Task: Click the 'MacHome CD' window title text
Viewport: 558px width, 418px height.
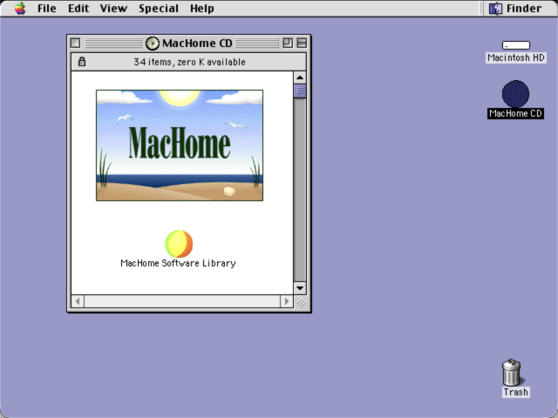Action: pos(197,44)
